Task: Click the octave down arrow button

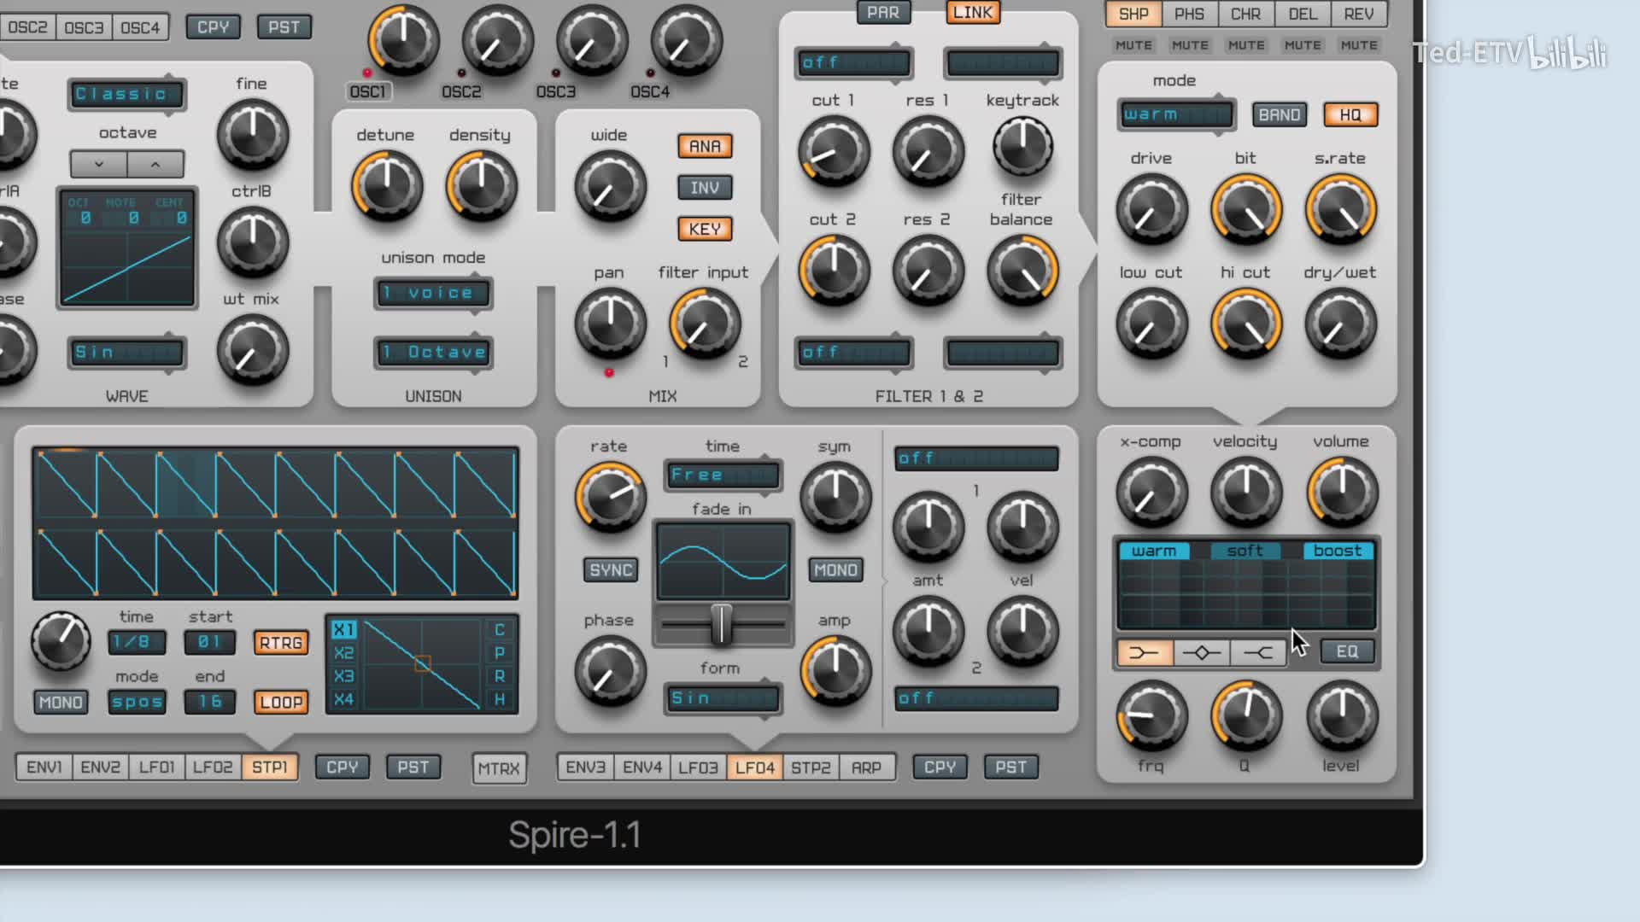Action: point(99,164)
